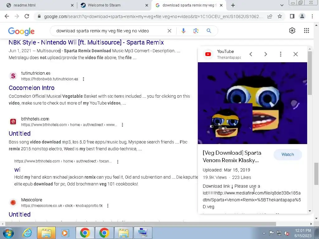Open options for bthhotels.com result
This screenshot has height=239, width=319.
pos(122,125)
